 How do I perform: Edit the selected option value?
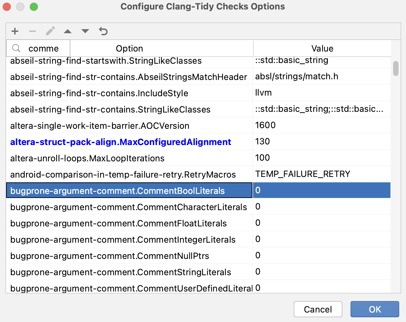pos(50,31)
